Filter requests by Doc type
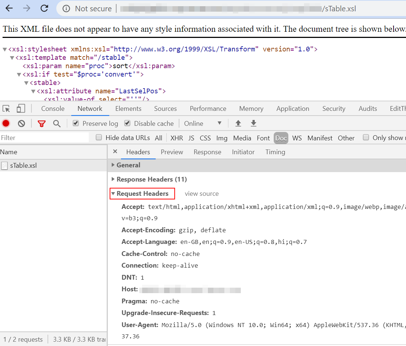 click(281, 138)
